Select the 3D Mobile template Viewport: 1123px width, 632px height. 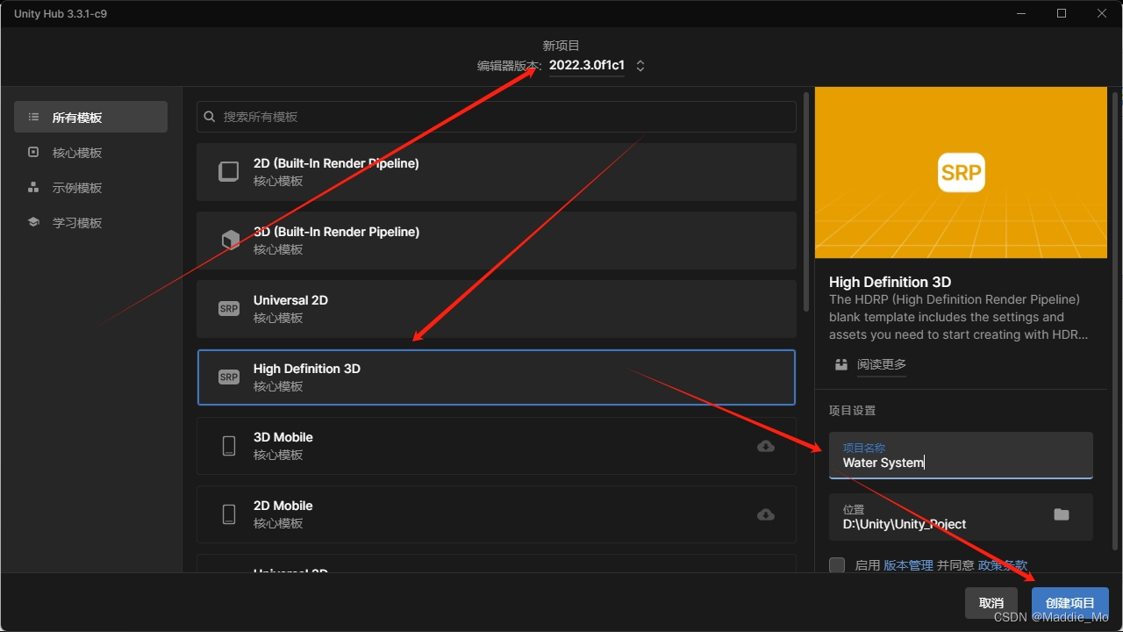point(497,446)
